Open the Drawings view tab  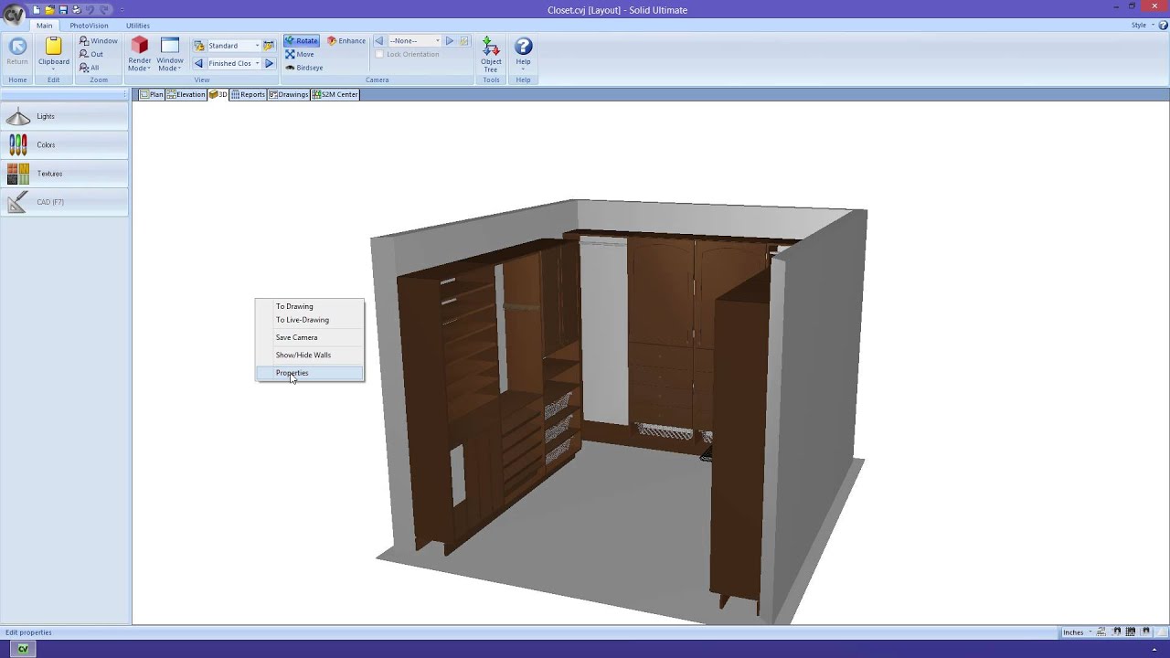click(x=288, y=94)
